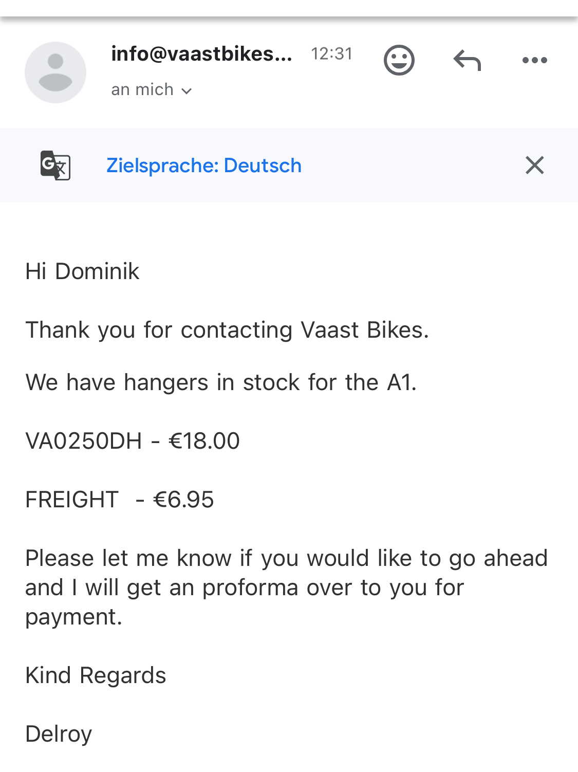The height and width of the screenshot is (772, 578).
Task: Tap the sender address info@vaastbikes
Action: pos(201,54)
